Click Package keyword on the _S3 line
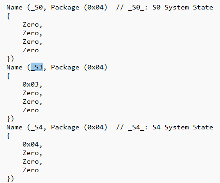Viewport: 220px width, 183px height. (x=65, y=67)
